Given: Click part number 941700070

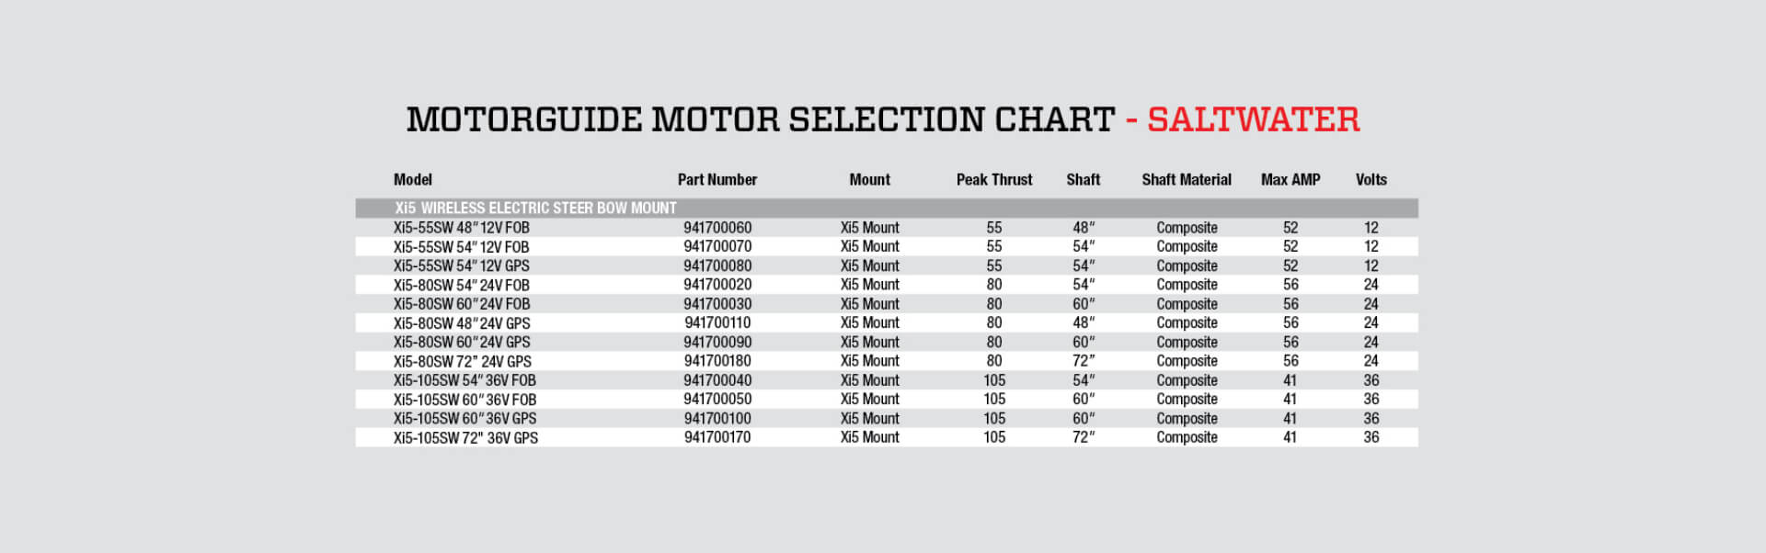Looking at the screenshot, I should click(717, 246).
